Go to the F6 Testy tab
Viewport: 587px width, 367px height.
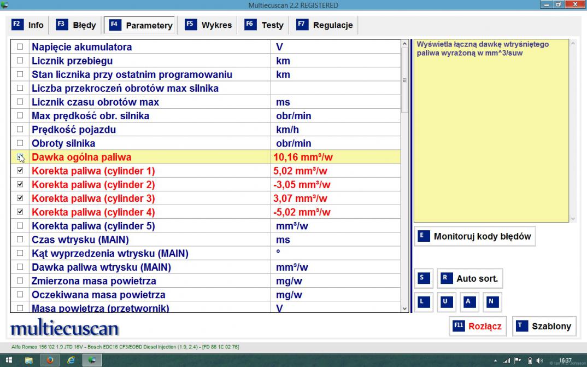click(x=264, y=25)
